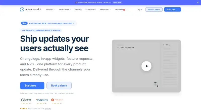Click the G2 Crowd rating logo
Image resolution: width=201 pixels, height=110 pixels.
[26, 100]
